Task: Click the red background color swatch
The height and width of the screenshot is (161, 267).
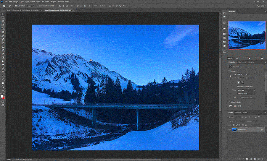Action: (x=3, y=98)
